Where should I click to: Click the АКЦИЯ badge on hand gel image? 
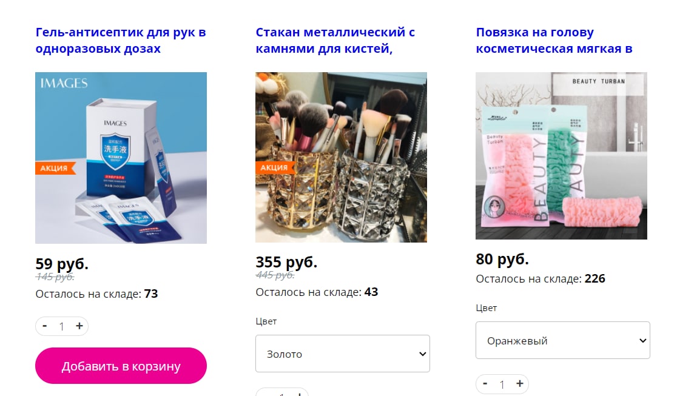pos(55,168)
